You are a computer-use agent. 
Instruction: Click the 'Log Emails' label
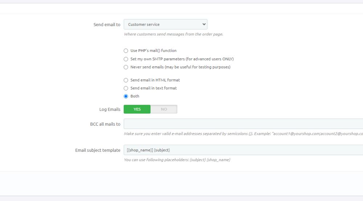pos(110,109)
